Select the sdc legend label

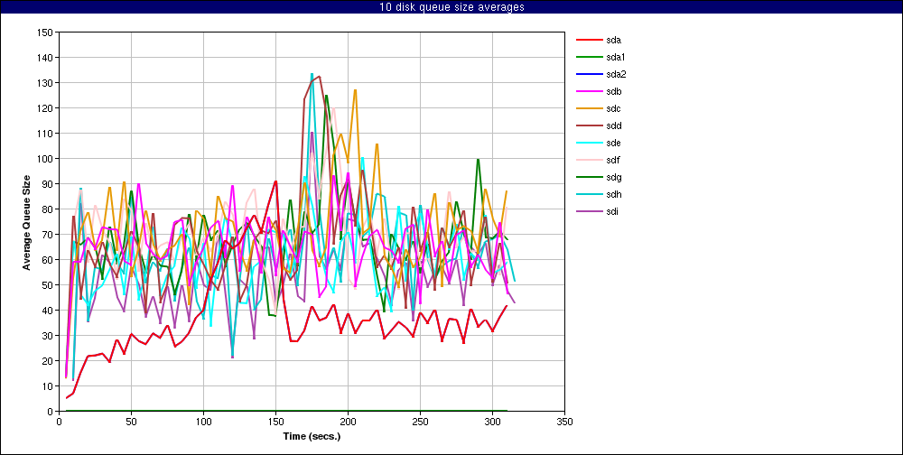coord(614,109)
